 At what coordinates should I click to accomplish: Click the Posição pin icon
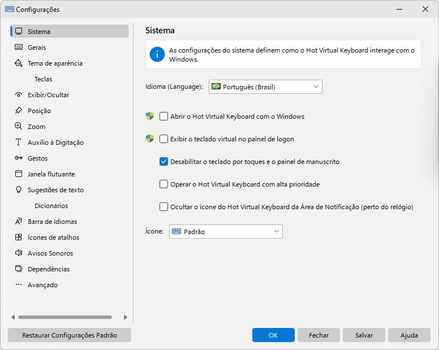(x=19, y=110)
